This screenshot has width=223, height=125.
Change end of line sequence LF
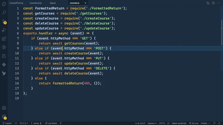pyautogui.click(x=168, y=123)
